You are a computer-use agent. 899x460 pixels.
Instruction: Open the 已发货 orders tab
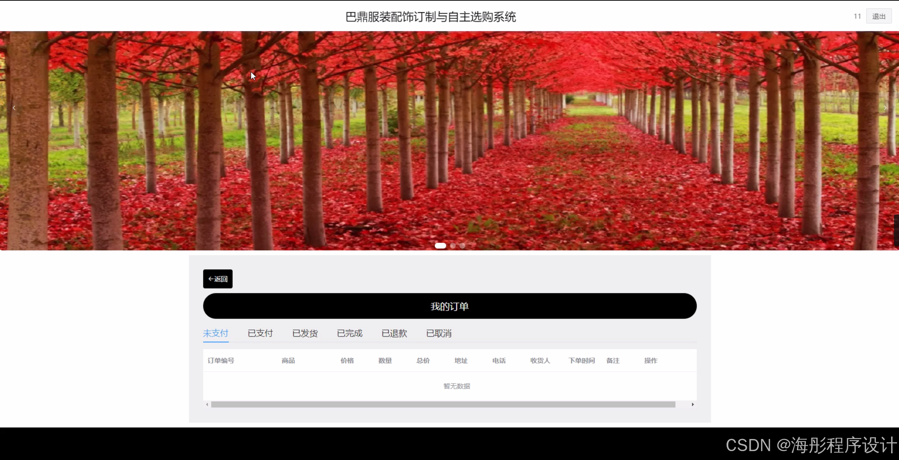tap(305, 333)
